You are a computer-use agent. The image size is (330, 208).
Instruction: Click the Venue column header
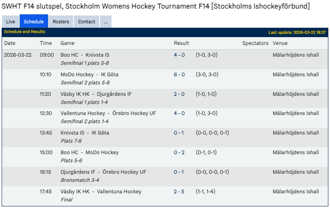coord(280,43)
